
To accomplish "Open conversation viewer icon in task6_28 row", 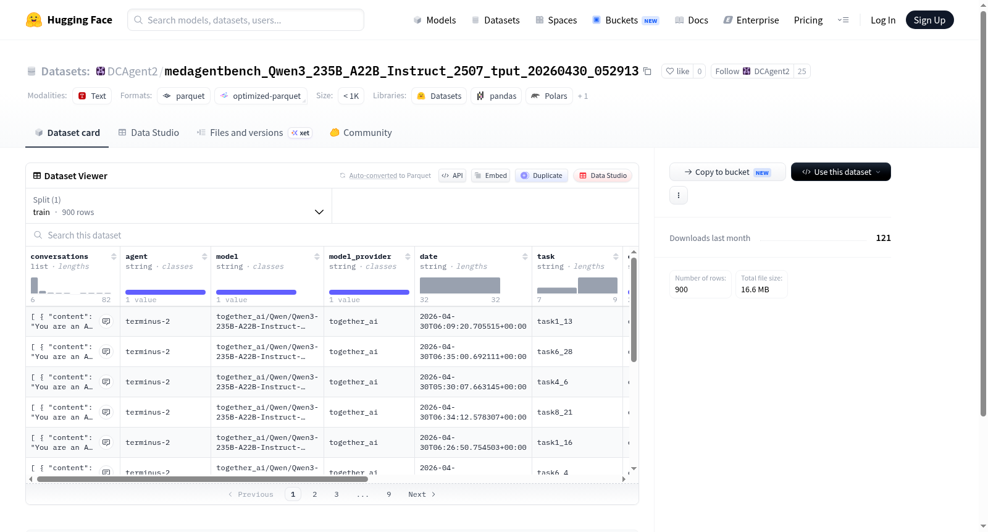I will (x=106, y=352).
